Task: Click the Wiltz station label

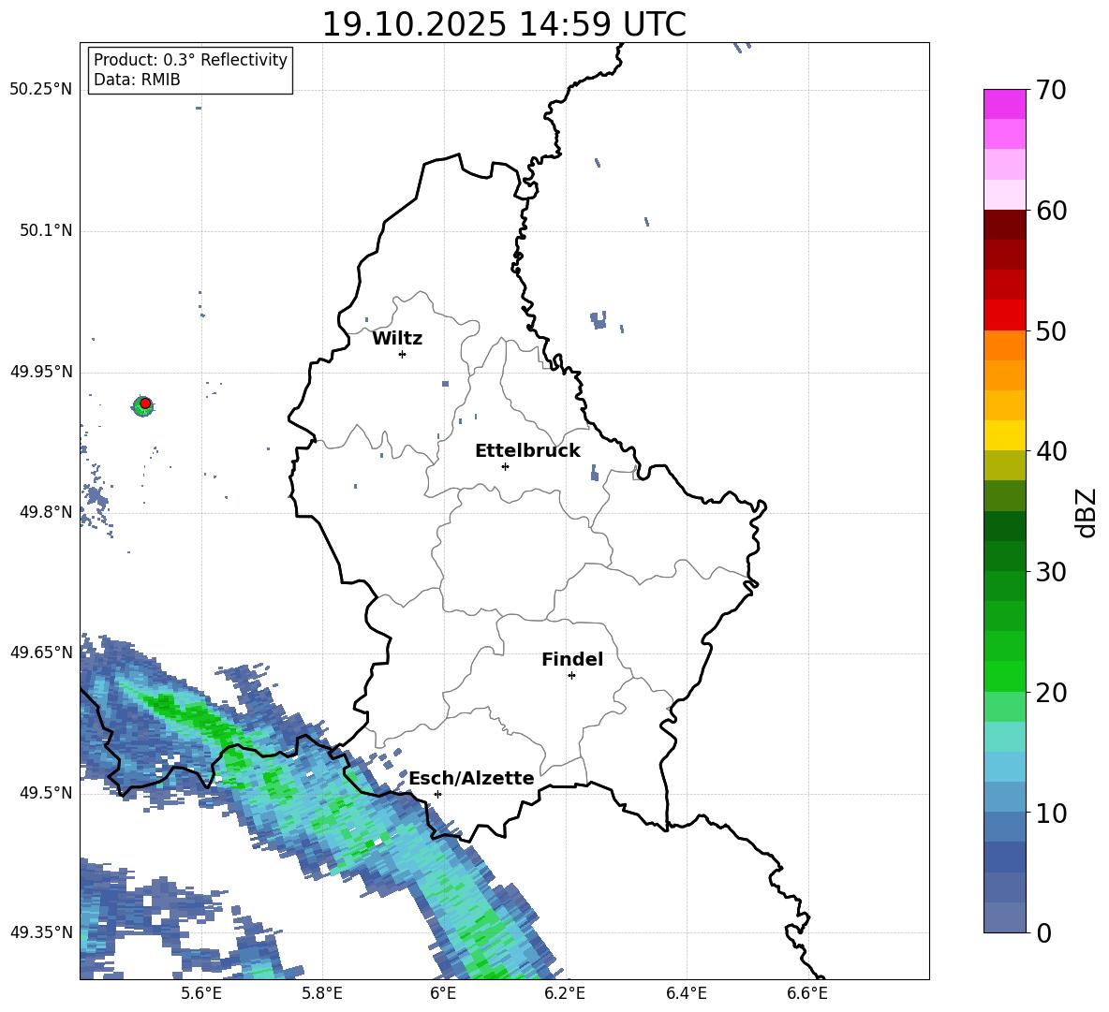Action: tap(397, 339)
